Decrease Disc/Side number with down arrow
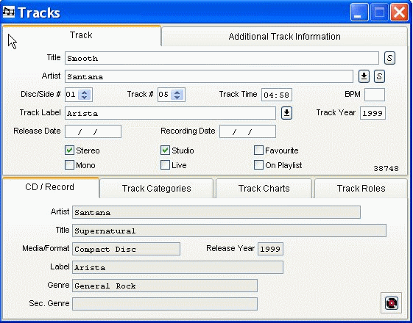The image size is (413, 323). pos(84,97)
